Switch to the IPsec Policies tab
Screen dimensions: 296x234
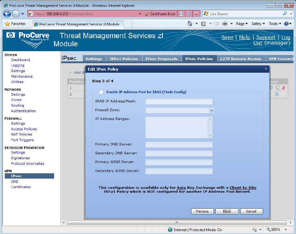coord(199,59)
